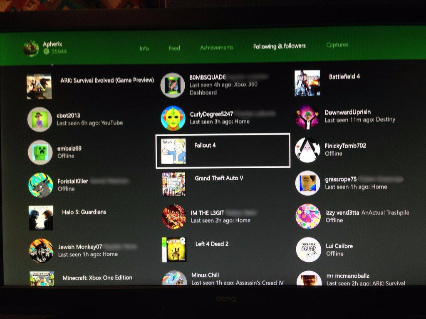Choose the Fallout 4 title text

coord(205,145)
